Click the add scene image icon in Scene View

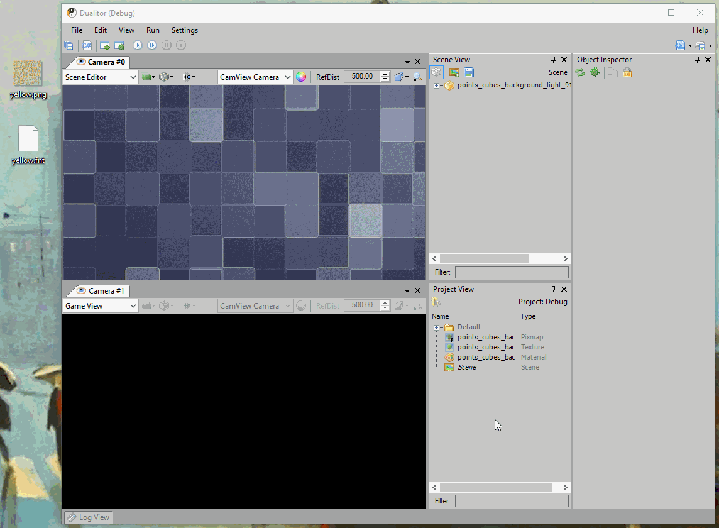pos(454,72)
